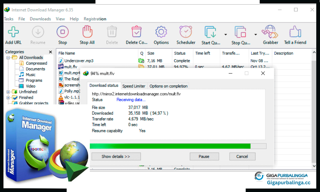This screenshot has width=320, height=192.
Task: Select the Programs category
Action: (x=34, y=80)
